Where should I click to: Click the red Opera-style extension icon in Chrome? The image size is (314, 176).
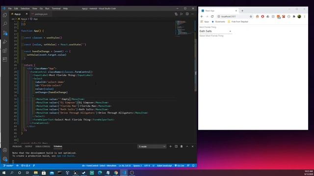pos(262,17)
